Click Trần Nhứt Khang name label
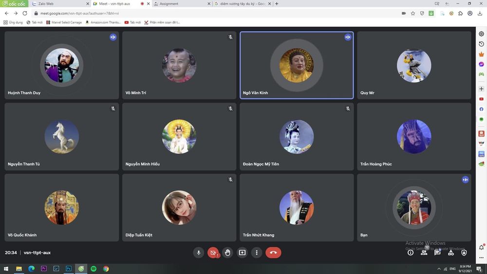The width and height of the screenshot is (487, 274). tap(259, 235)
